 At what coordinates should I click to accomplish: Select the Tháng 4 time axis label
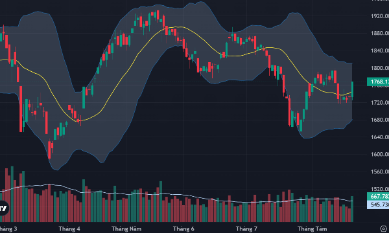click(x=69, y=228)
